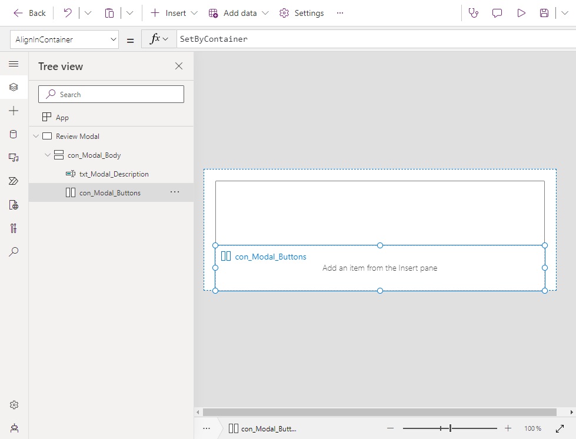Open the Tree view panel icon
The width and height of the screenshot is (576, 439).
pos(14,87)
